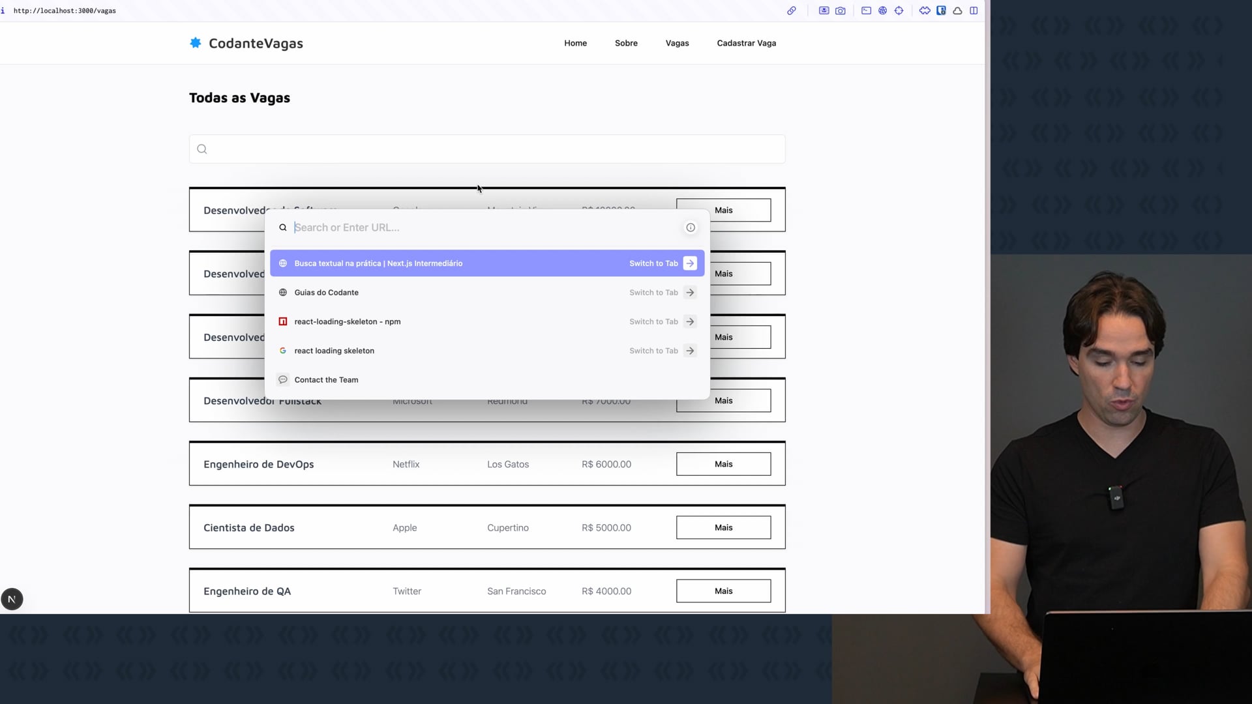Open the extensions puzzle piece icon
Viewport: 1252px width, 704px height.
tap(925, 10)
